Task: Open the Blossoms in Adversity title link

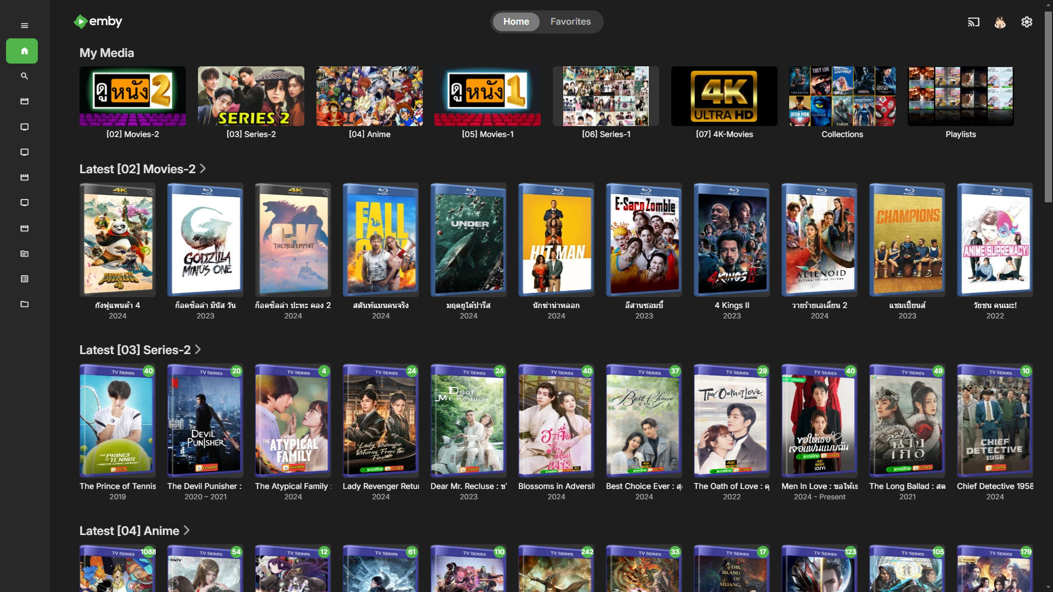Action: [x=556, y=486]
